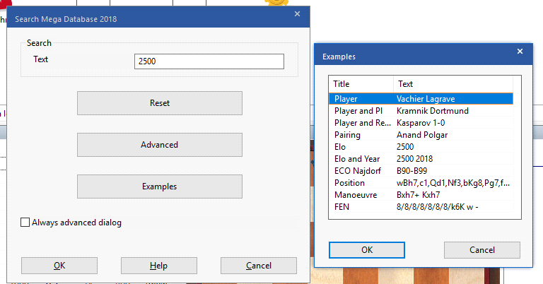The image size is (543, 284).
Task: Select the Player Vachier Lagrave example row
Action: pos(421,100)
